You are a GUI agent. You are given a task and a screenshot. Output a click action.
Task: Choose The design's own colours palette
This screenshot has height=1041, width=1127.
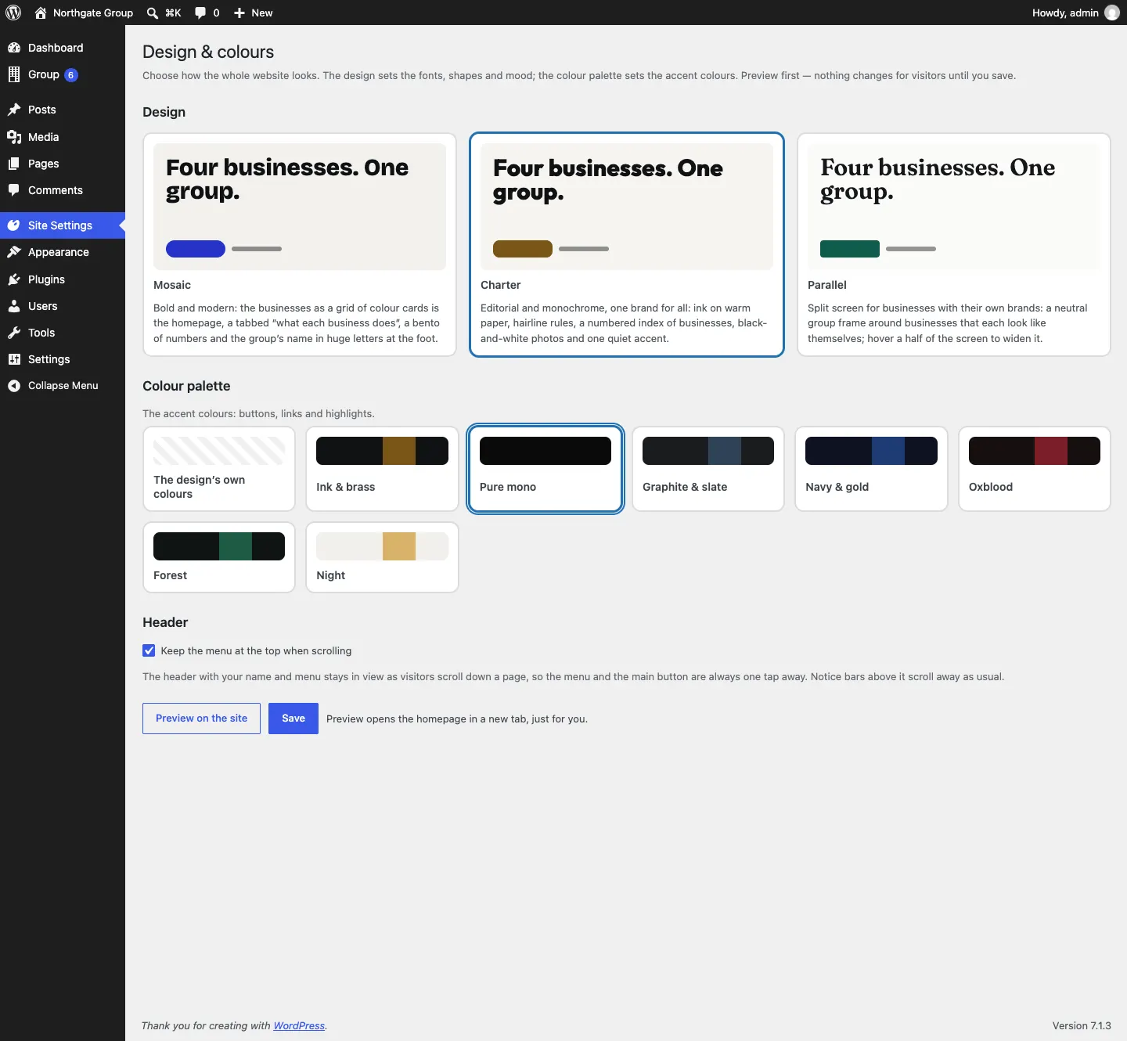[219, 469]
